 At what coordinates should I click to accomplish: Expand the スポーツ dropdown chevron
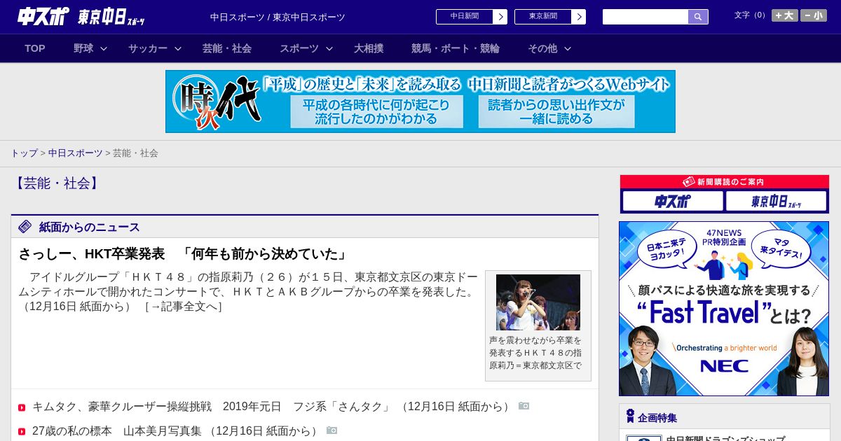pos(329,49)
